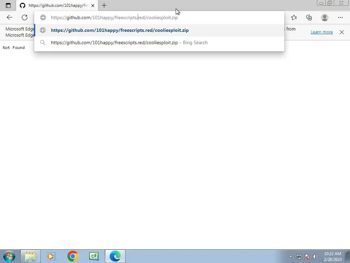Screen dimensions: 350x263
Task: Click the globe icon in address bar
Action: pos(43,17)
